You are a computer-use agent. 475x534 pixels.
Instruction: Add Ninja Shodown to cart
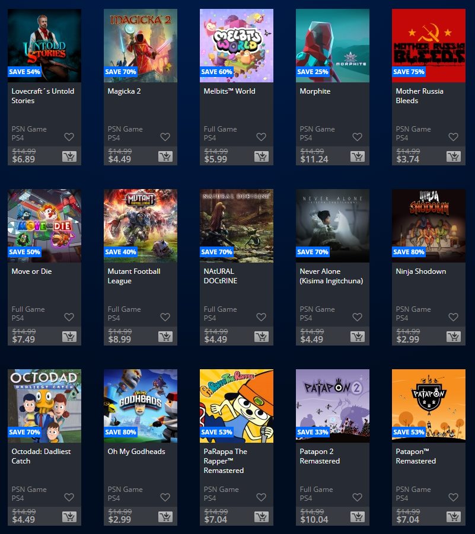click(454, 337)
